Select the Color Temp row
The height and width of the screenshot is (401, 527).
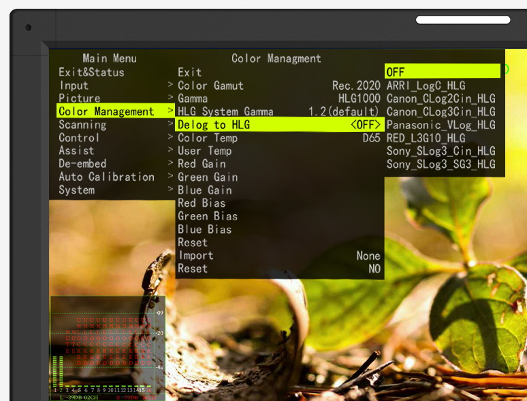pos(279,138)
